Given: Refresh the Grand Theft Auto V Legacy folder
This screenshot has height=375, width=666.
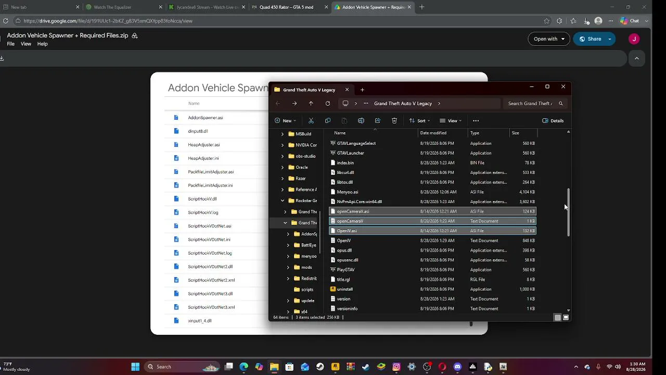Looking at the screenshot, I should tap(328, 103).
